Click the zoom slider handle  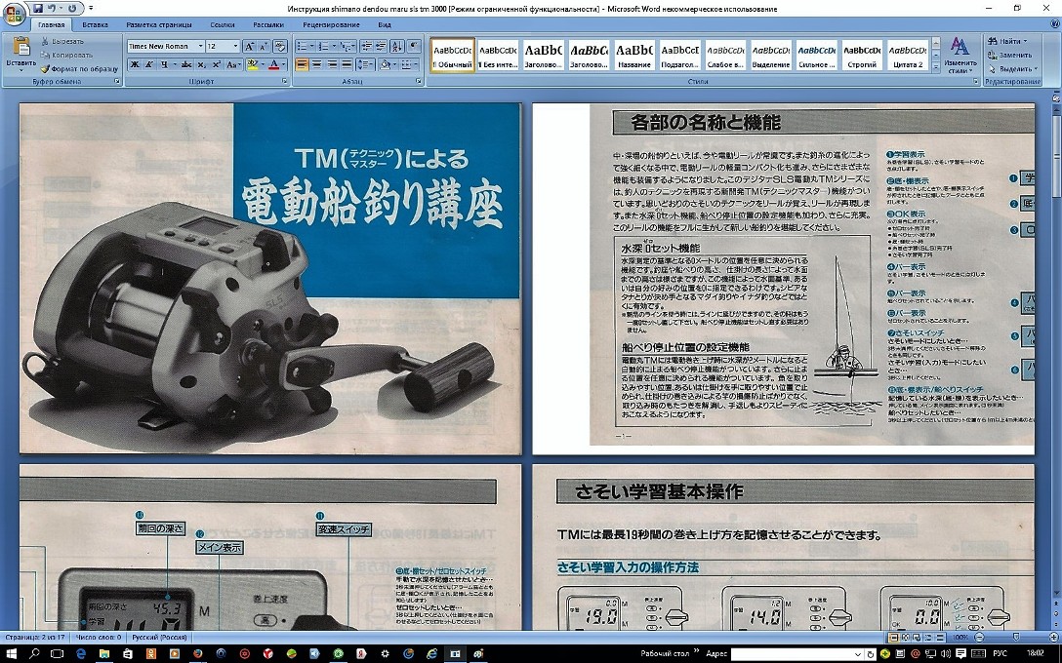[x=1014, y=638]
